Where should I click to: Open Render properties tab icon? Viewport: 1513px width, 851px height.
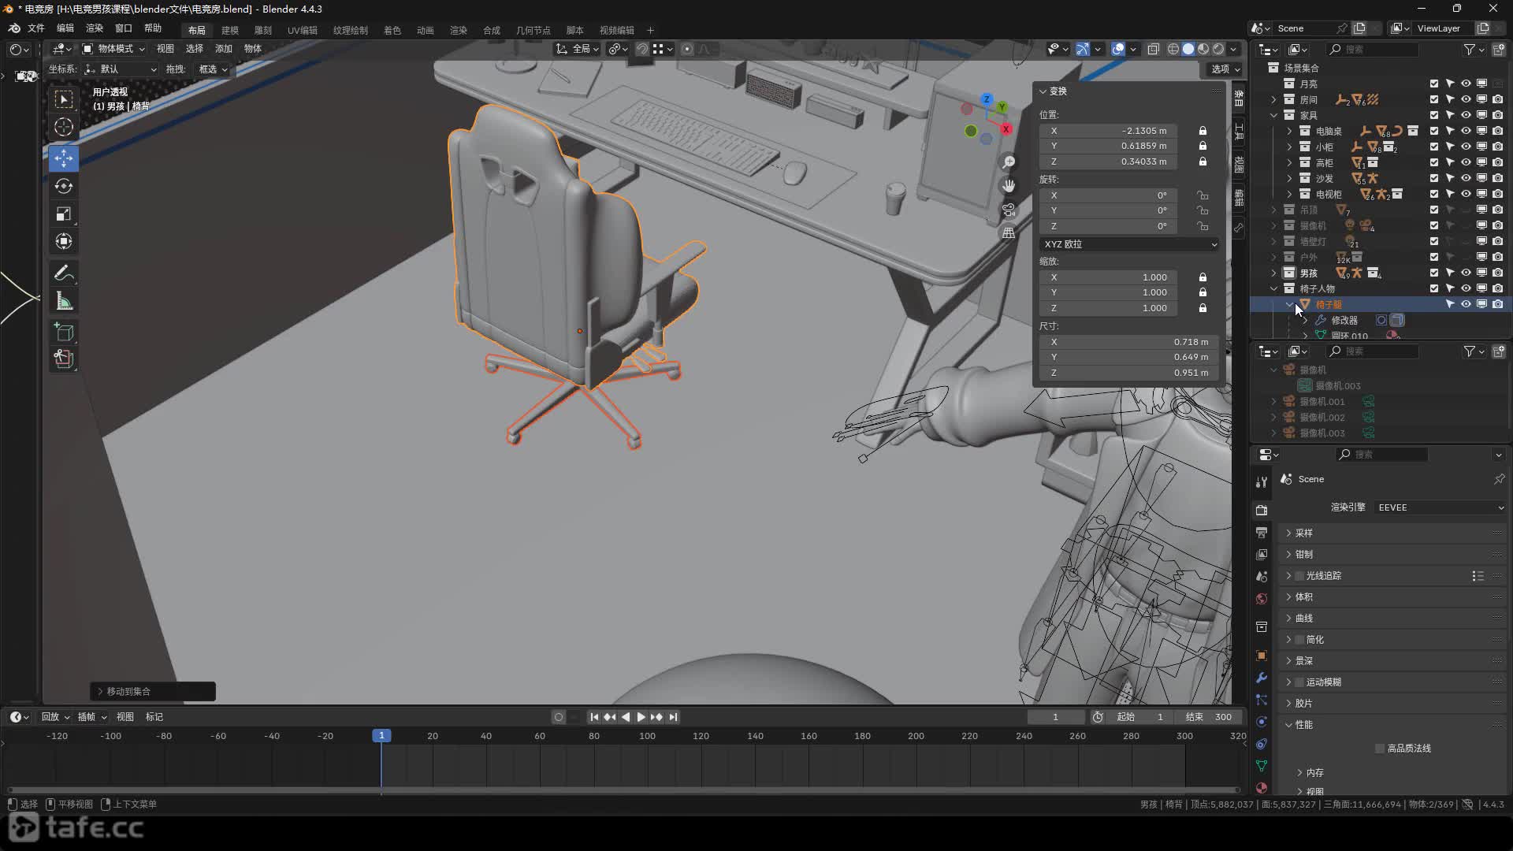[x=1262, y=510]
